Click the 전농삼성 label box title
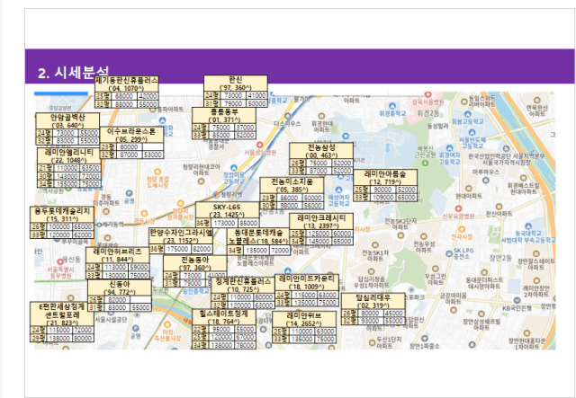 point(321,147)
